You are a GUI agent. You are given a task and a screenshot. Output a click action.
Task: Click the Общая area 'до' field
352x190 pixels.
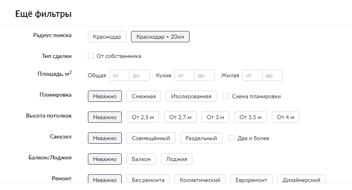(x=139, y=75)
